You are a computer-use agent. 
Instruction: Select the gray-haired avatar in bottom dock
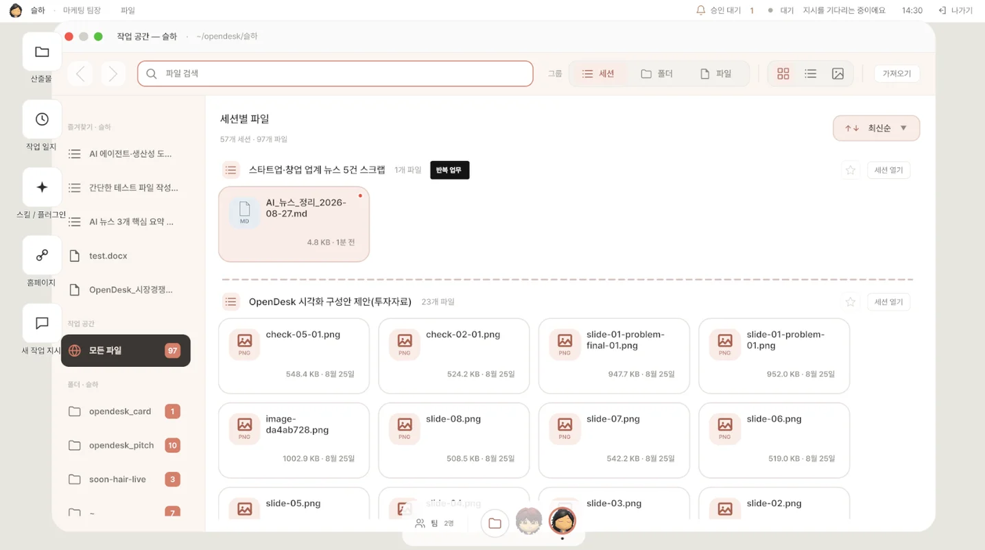tap(529, 522)
